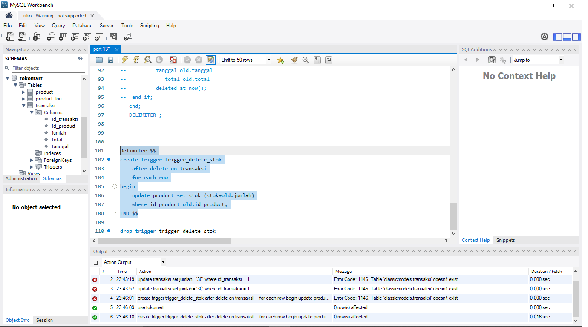Run EXPLAIN on the current statement
The height and width of the screenshot is (327, 588).
coord(148,60)
